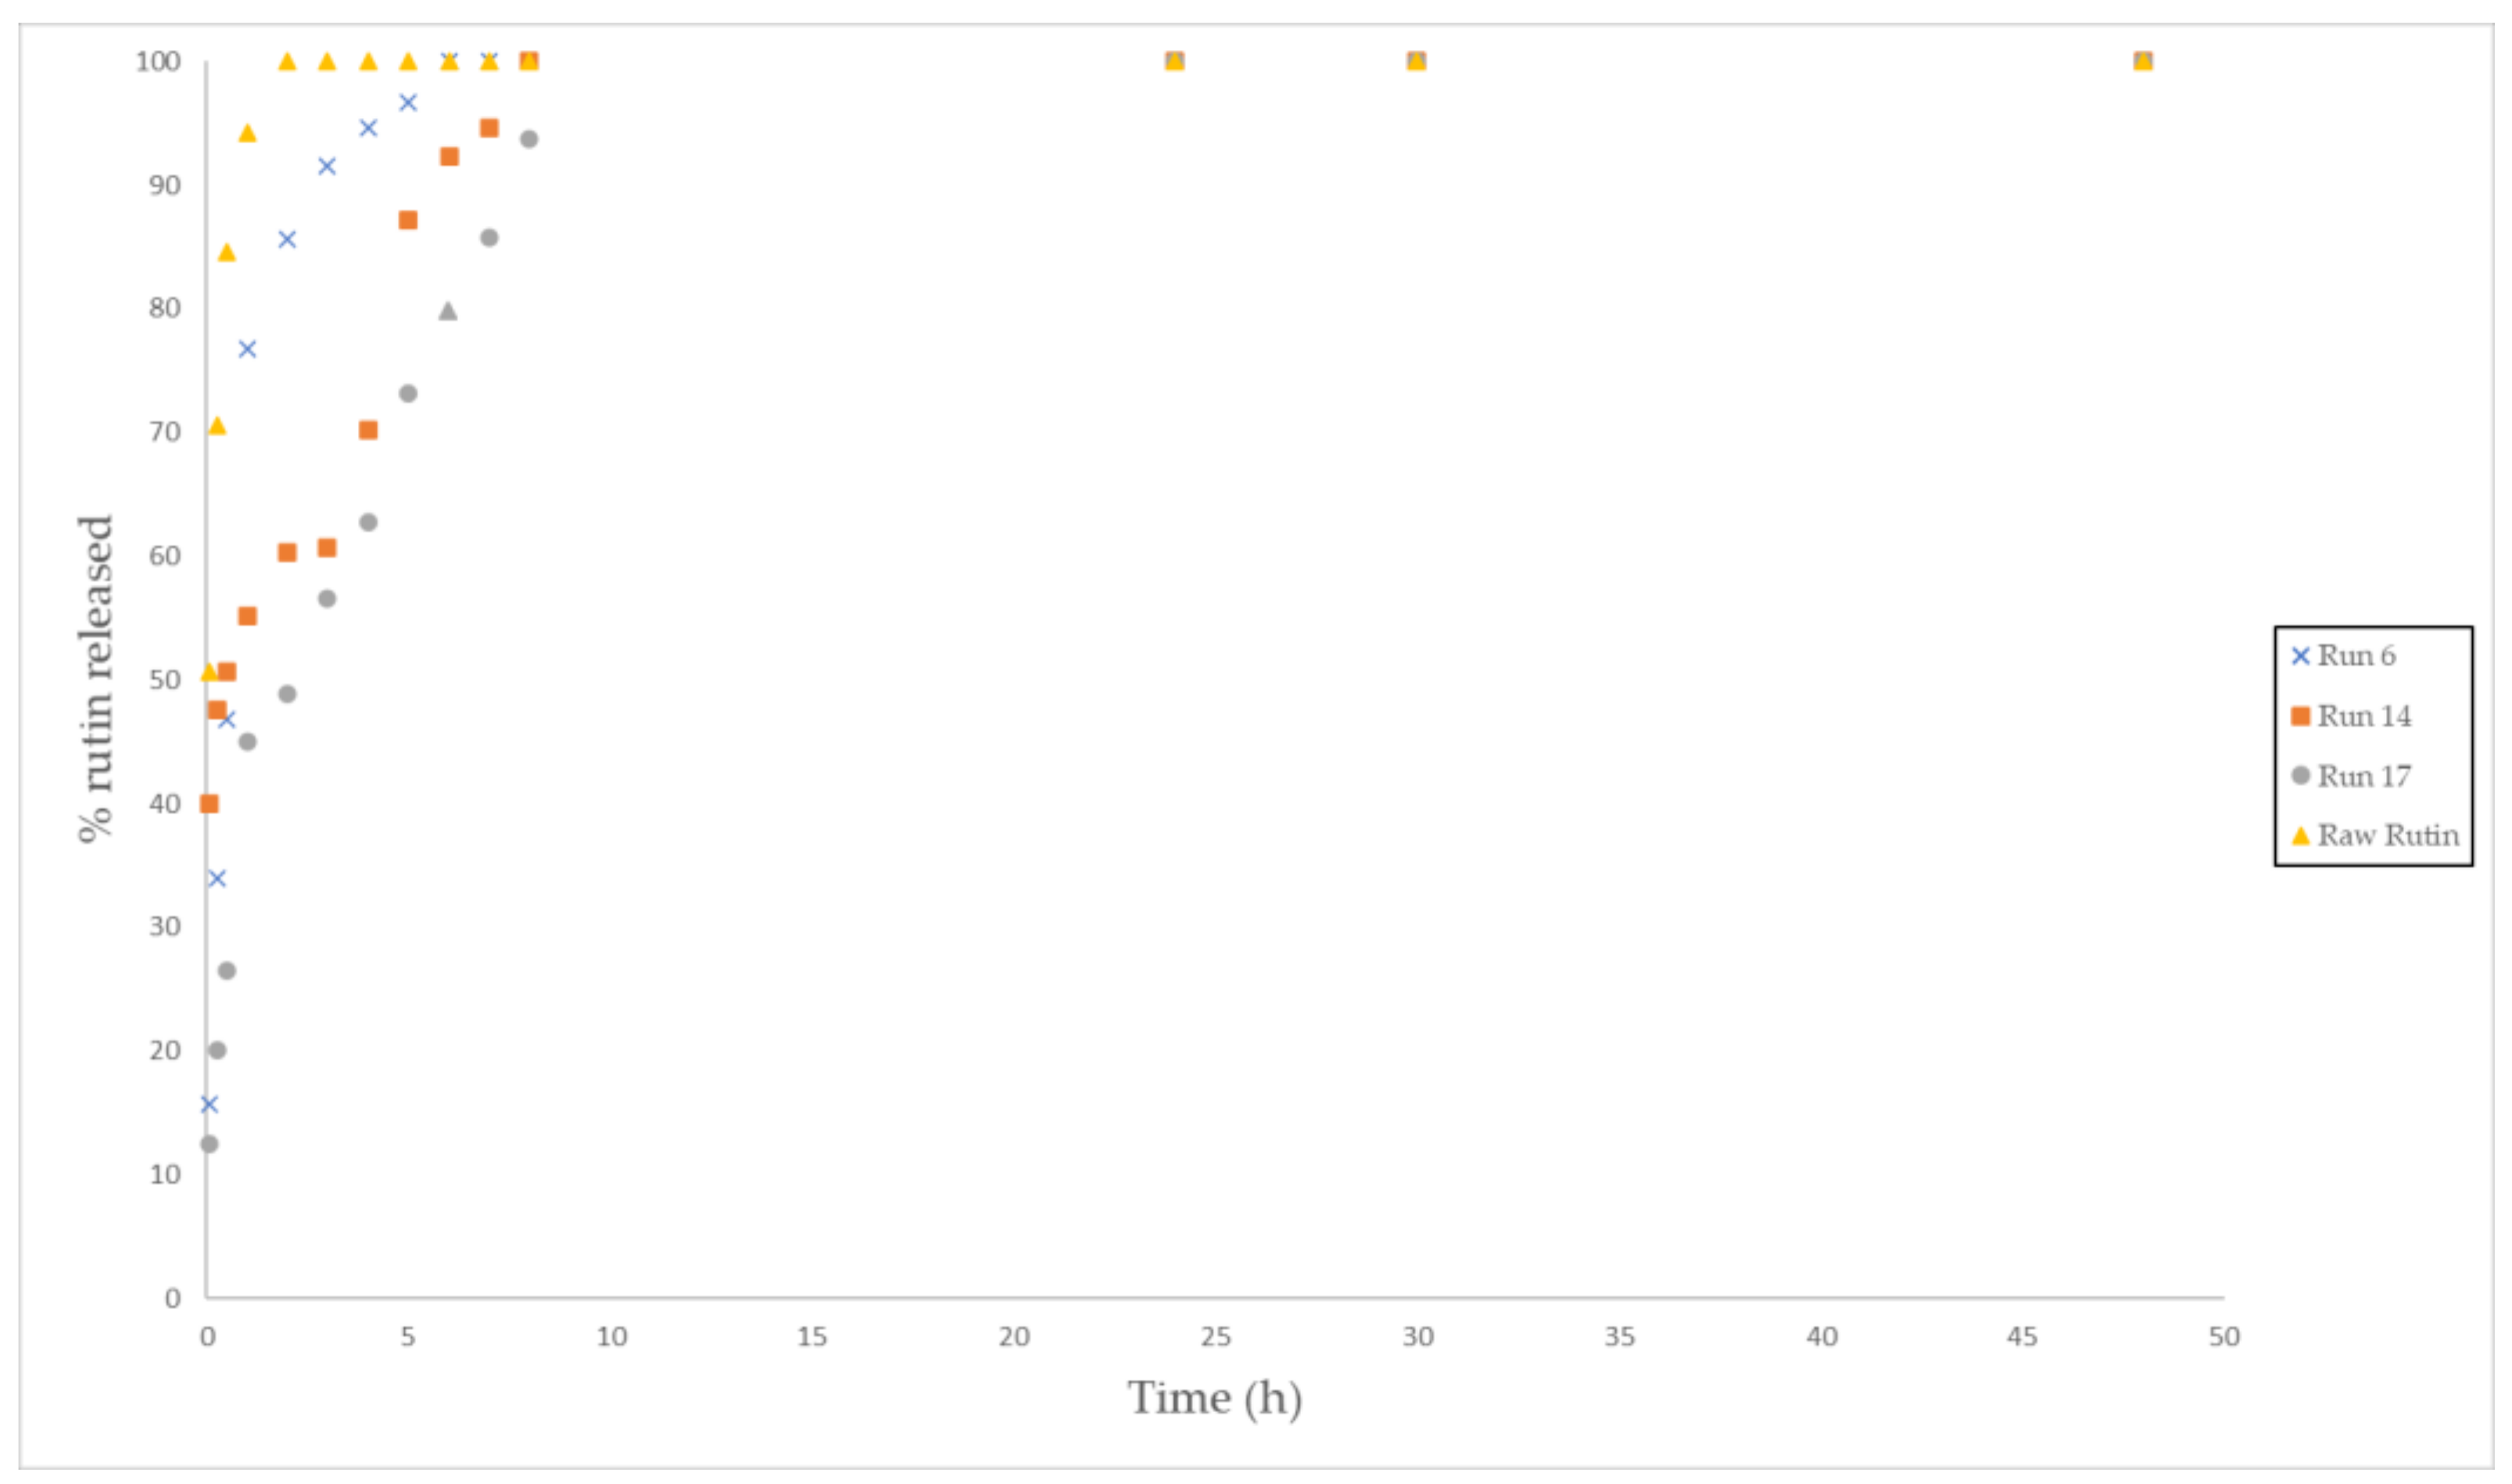Select the lowest gray circle data point
This screenshot has height=1484, width=2512.
(209, 1143)
